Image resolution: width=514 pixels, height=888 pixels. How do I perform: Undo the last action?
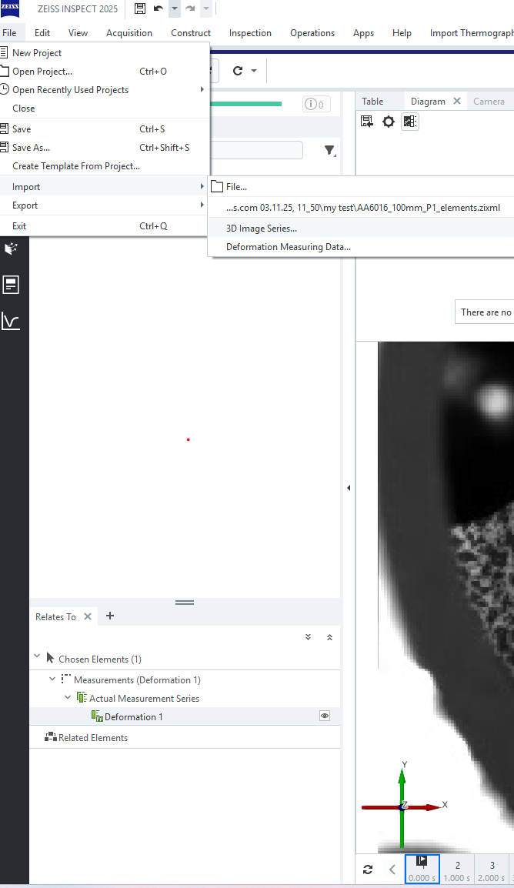[159, 8]
